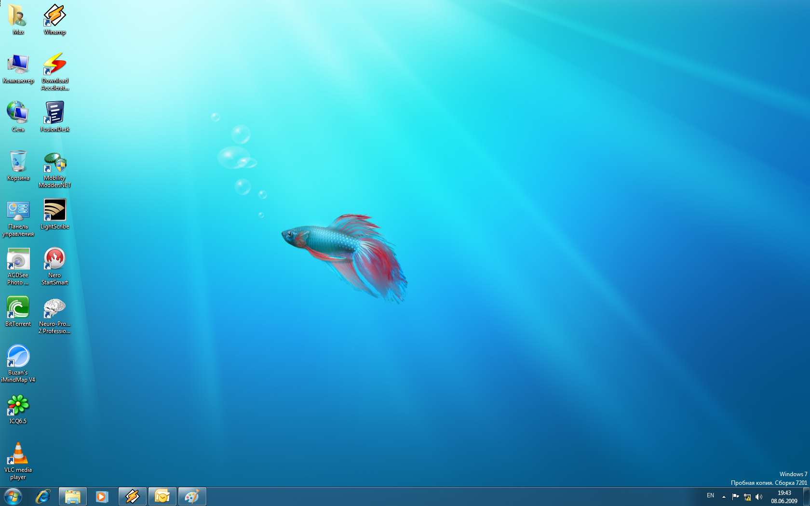The width and height of the screenshot is (810, 506).
Task: Open the Windows Start menu orb
Action: click(13, 496)
